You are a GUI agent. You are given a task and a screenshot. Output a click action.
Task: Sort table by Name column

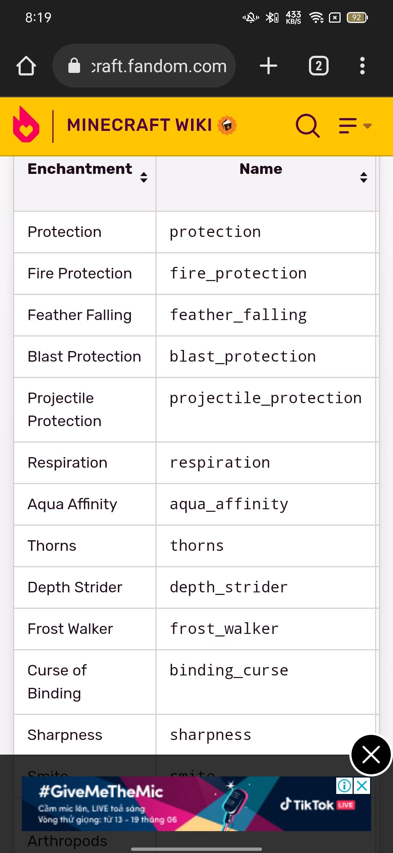tap(364, 177)
